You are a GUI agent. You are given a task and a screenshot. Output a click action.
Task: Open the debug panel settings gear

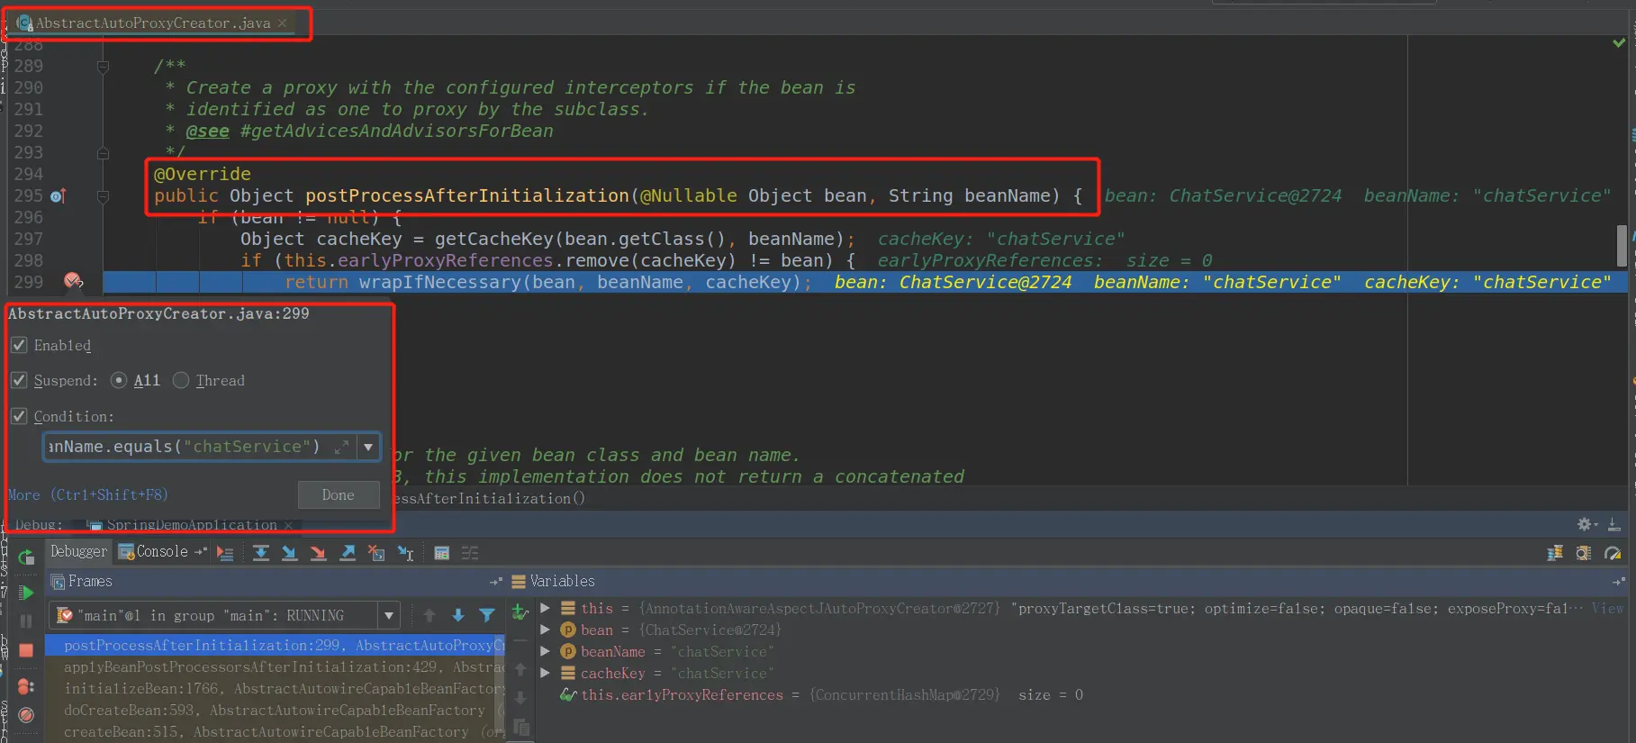click(1586, 524)
